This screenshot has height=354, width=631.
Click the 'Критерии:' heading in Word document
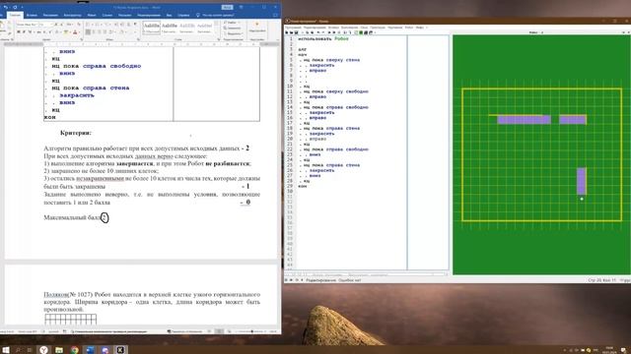[76, 133]
